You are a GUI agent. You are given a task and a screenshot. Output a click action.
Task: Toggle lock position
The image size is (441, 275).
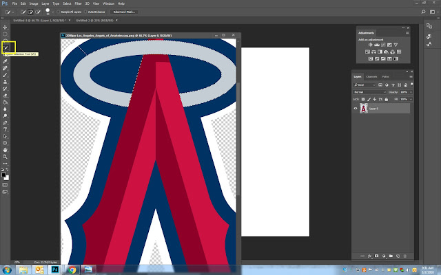coord(375,99)
